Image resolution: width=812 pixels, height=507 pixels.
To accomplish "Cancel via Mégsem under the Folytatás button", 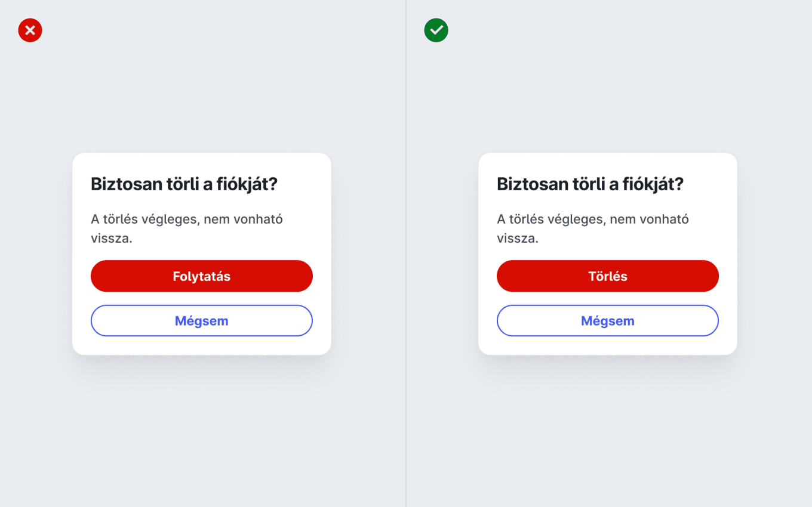I will click(202, 321).
